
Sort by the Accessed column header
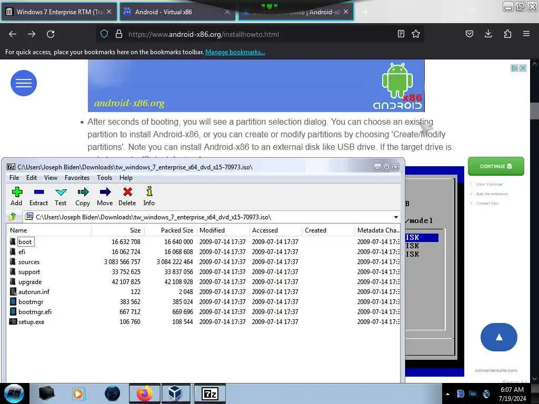point(276,230)
